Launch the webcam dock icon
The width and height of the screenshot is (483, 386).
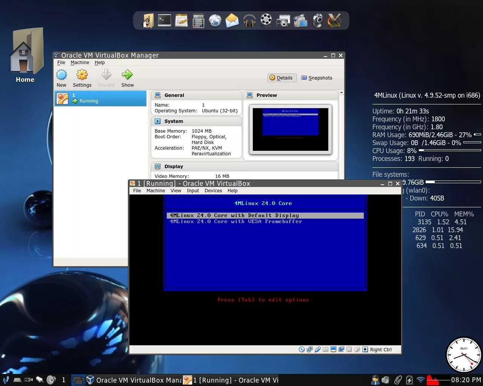[x=318, y=21]
